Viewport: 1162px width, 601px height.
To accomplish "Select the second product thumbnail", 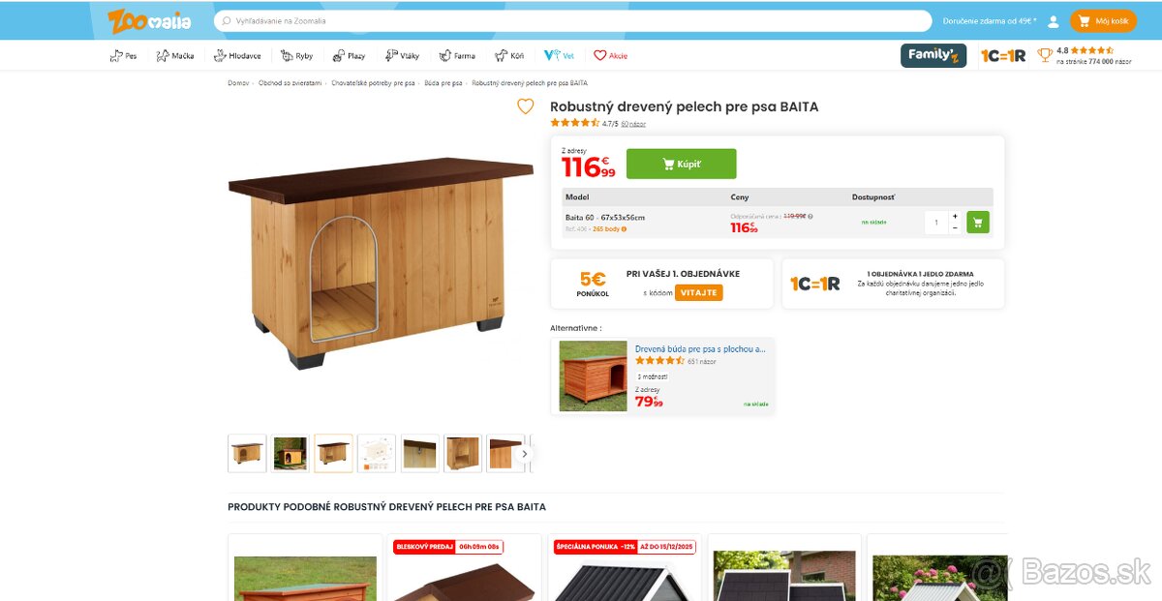I will [x=290, y=453].
